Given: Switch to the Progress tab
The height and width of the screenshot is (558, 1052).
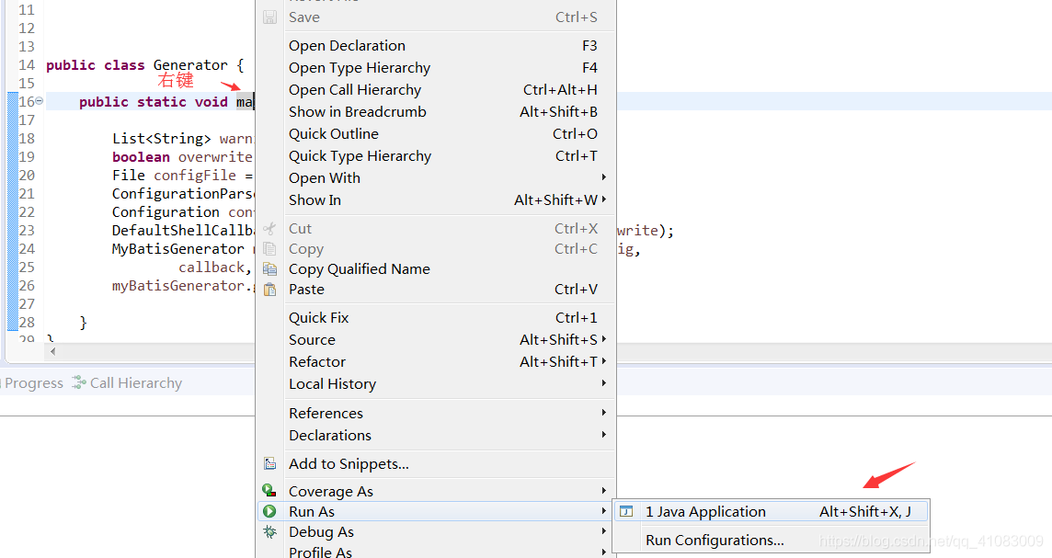Looking at the screenshot, I should click(33, 383).
